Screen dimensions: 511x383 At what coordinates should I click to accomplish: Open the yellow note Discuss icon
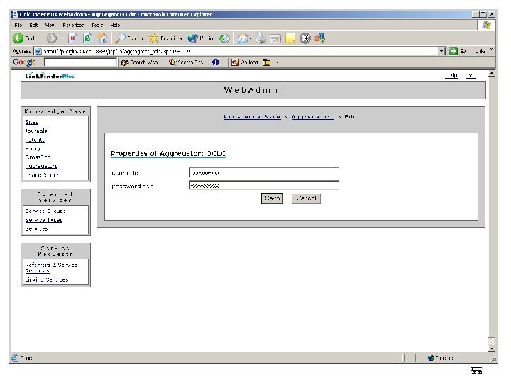[290, 38]
